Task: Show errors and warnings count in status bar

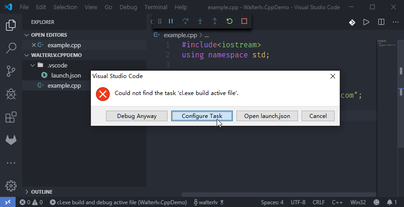Action: (31, 202)
